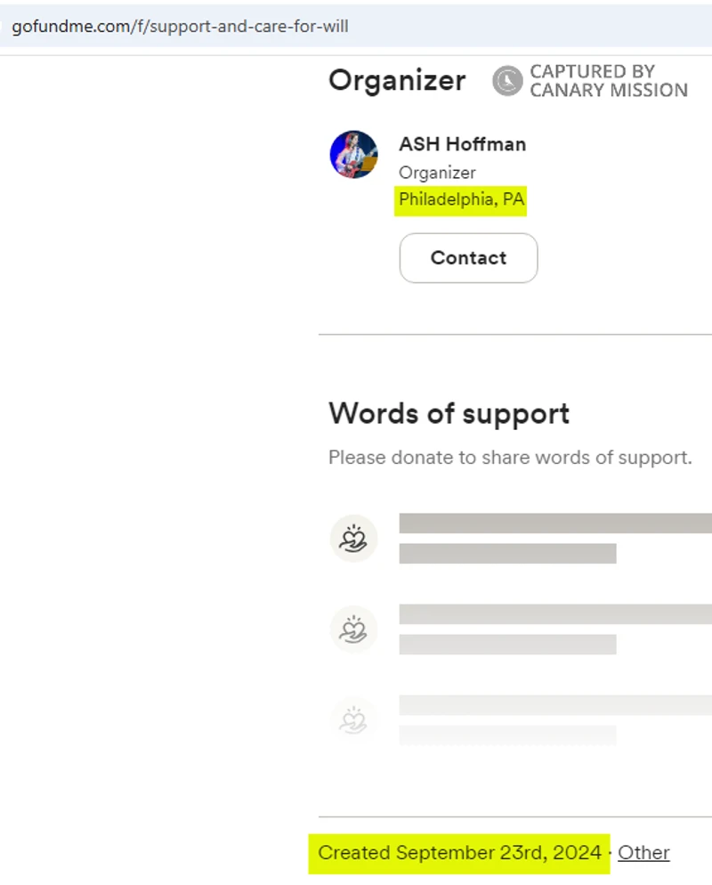712x885 pixels.
Task: Click the first heart-in-hand support icon
Action: tap(353, 539)
